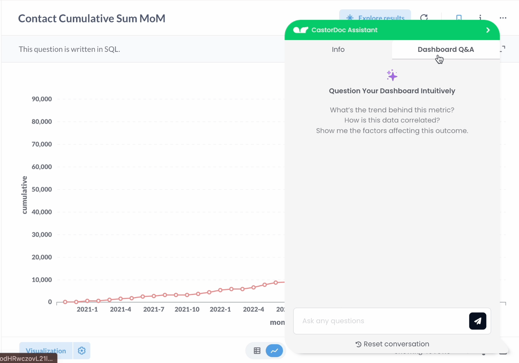This screenshot has height=363, width=519.
Task: Reset the assistant conversation
Action: click(392, 344)
